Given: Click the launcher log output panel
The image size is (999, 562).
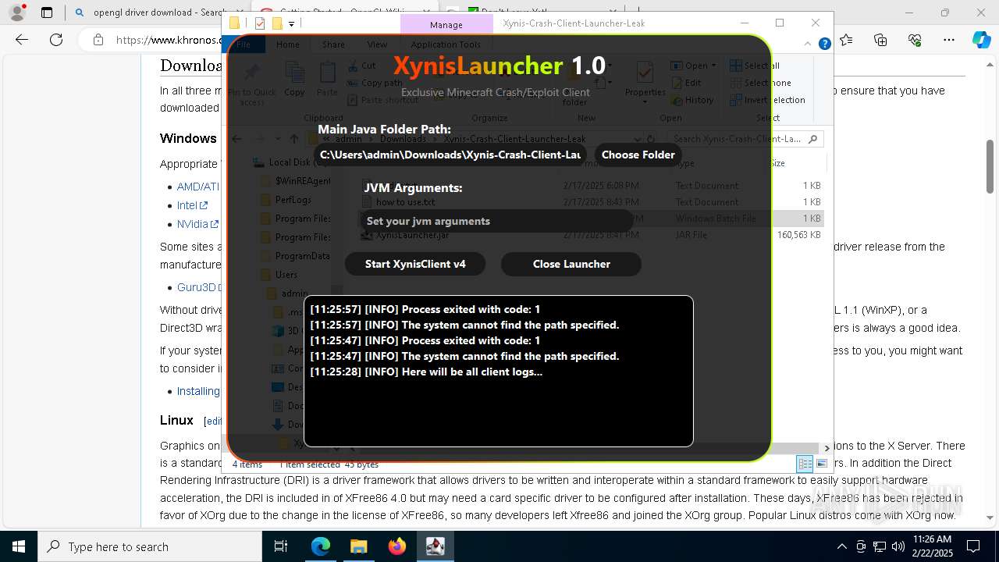Looking at the screenshot, I should 499,371.
